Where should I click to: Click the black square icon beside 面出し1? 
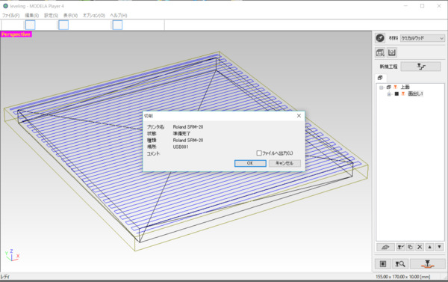tap(396, 94)
